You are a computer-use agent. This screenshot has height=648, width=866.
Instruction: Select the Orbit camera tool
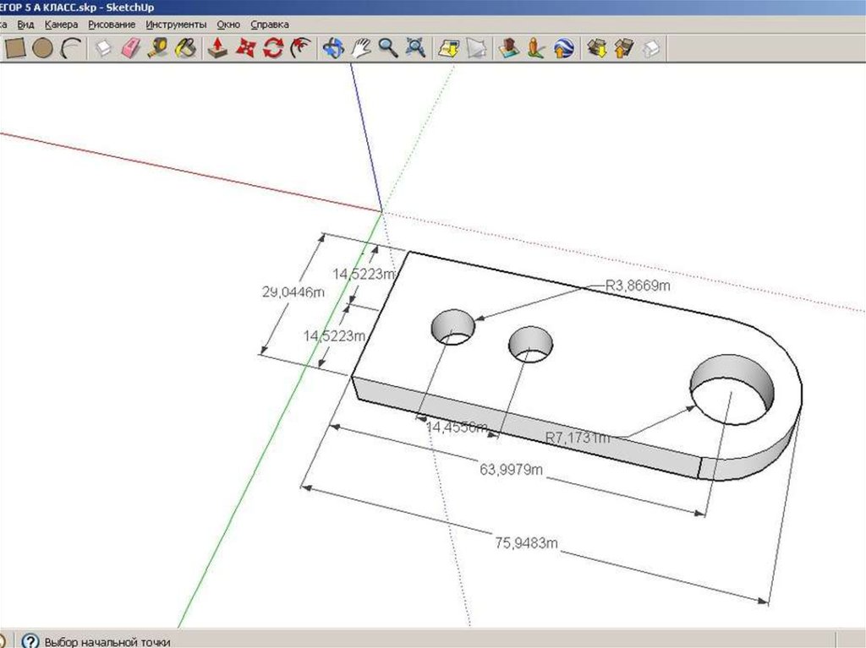(333, 48)
